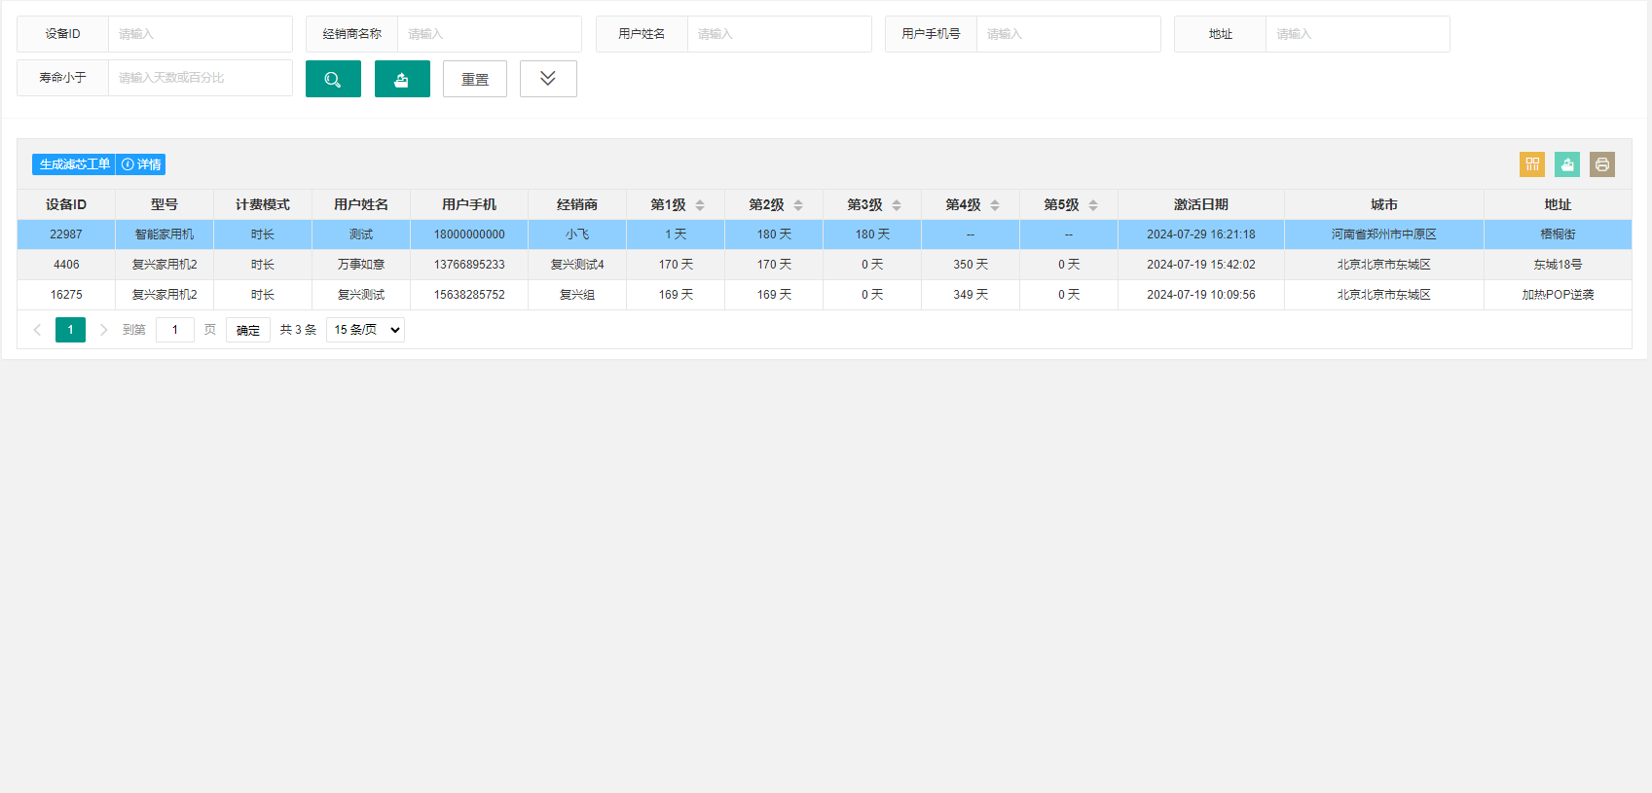
Task: Select the row with device ID 16275
Action: coord(825,295)
